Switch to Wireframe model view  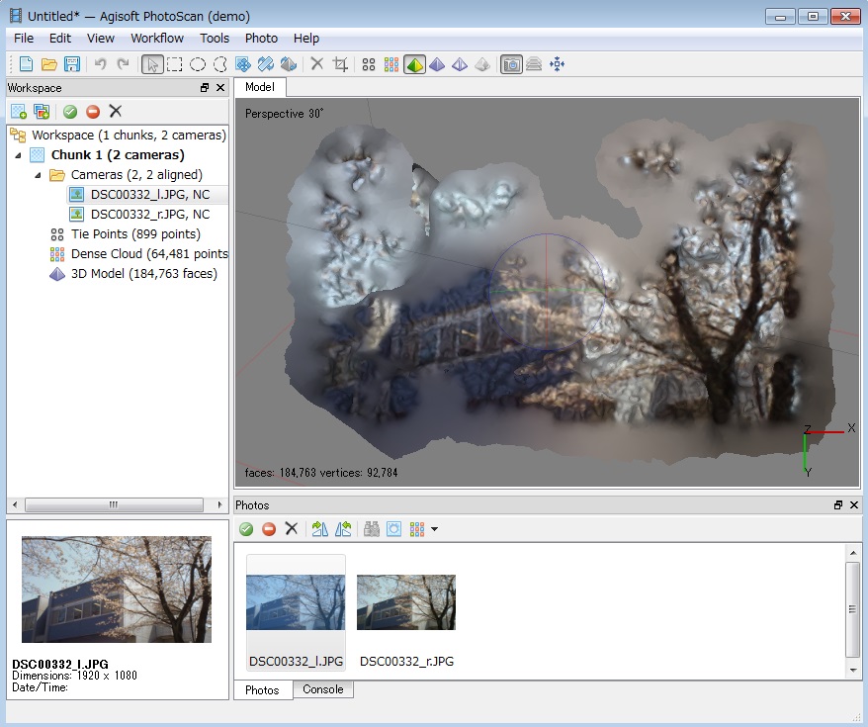[x=460, y=64]
